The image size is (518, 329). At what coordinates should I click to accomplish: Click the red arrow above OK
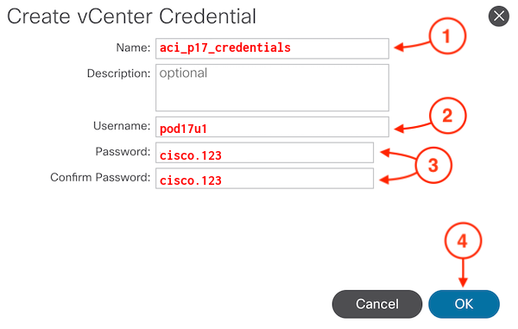pos(463,273)
